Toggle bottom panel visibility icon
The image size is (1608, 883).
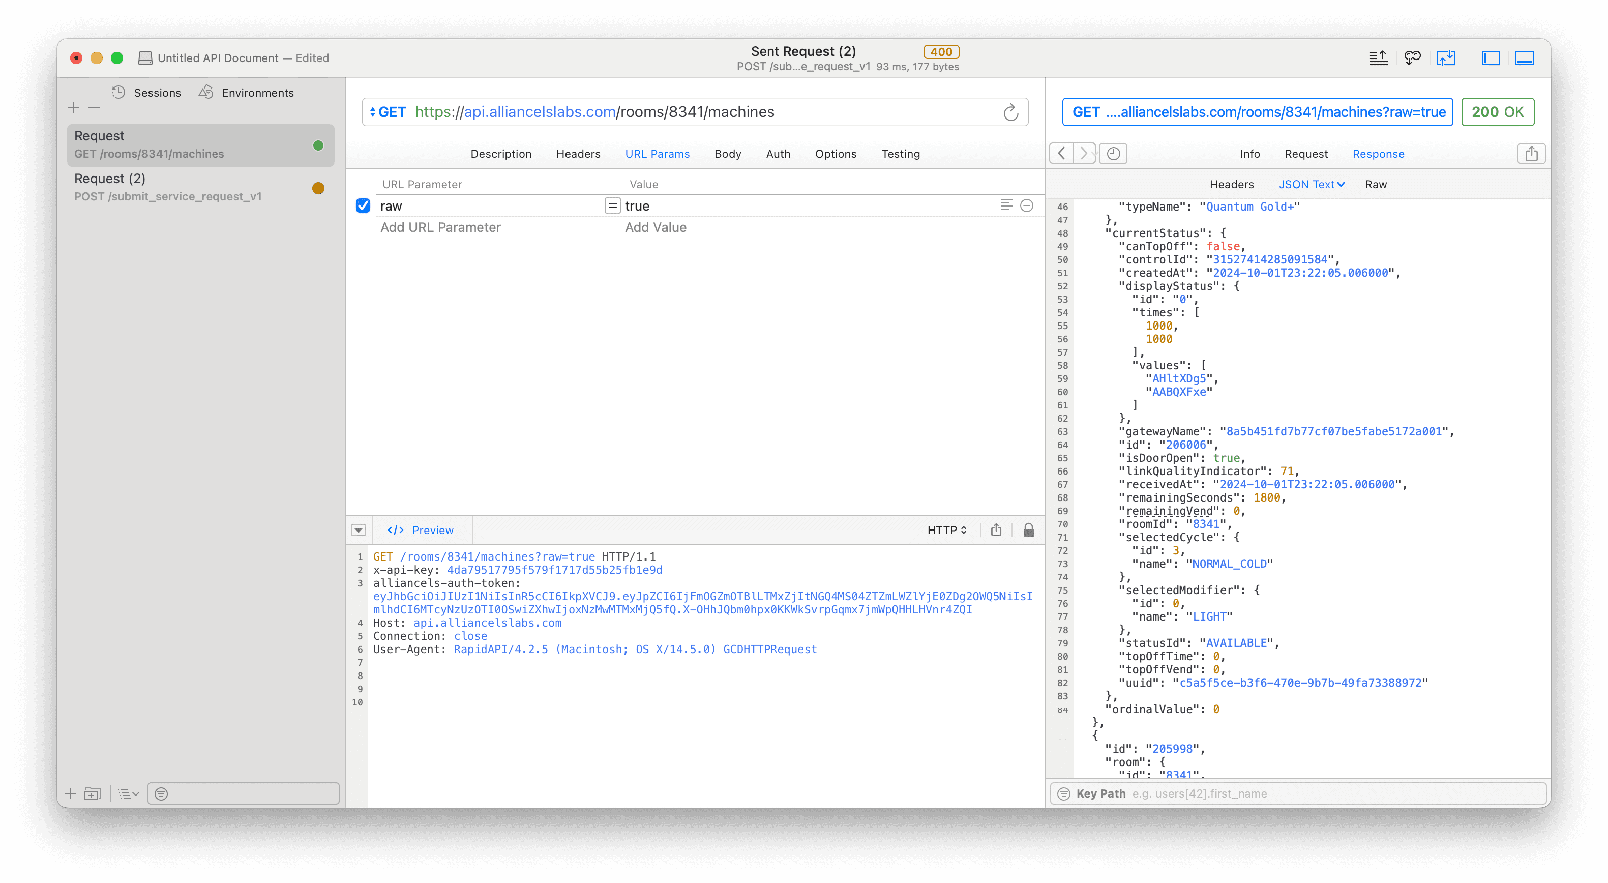1525,58
